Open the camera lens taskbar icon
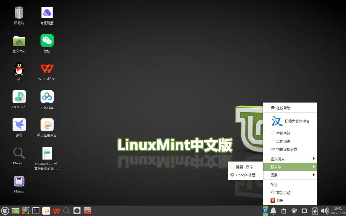This screenshot has height=216, width=346. (x=77, y=211)
